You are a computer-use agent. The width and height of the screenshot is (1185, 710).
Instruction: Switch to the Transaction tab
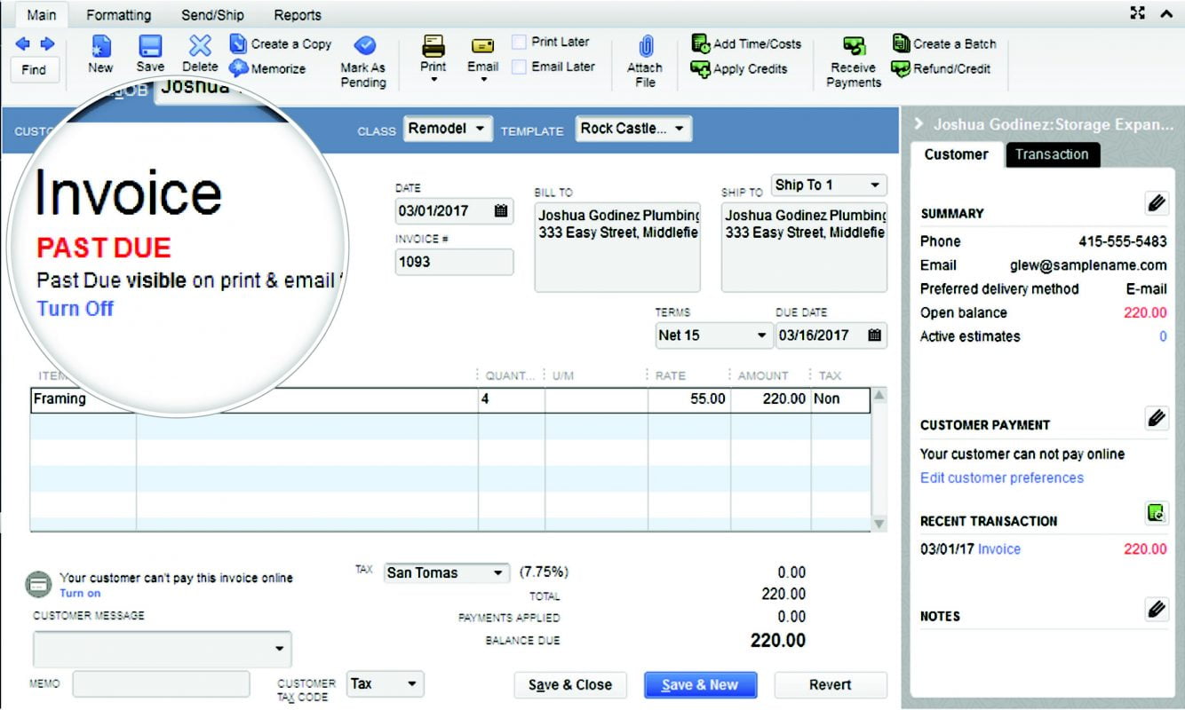[x=1052, y=154]
